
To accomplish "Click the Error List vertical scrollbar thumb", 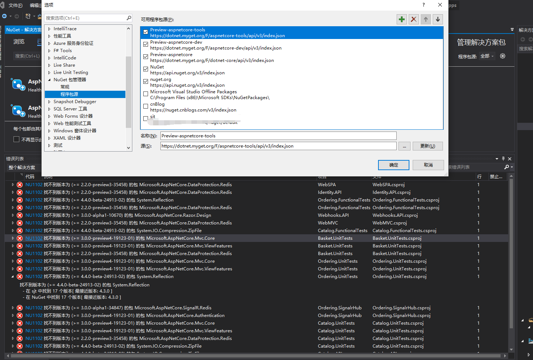I will tap(511, 254).
